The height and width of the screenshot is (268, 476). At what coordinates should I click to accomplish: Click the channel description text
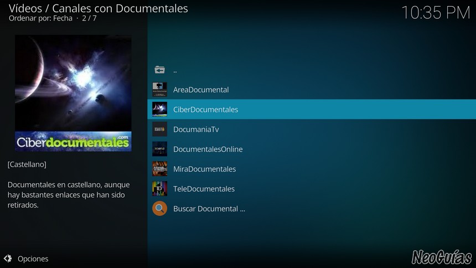(x=69, y=195)
